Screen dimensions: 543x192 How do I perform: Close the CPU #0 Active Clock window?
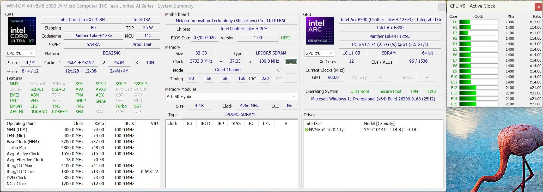538,7
